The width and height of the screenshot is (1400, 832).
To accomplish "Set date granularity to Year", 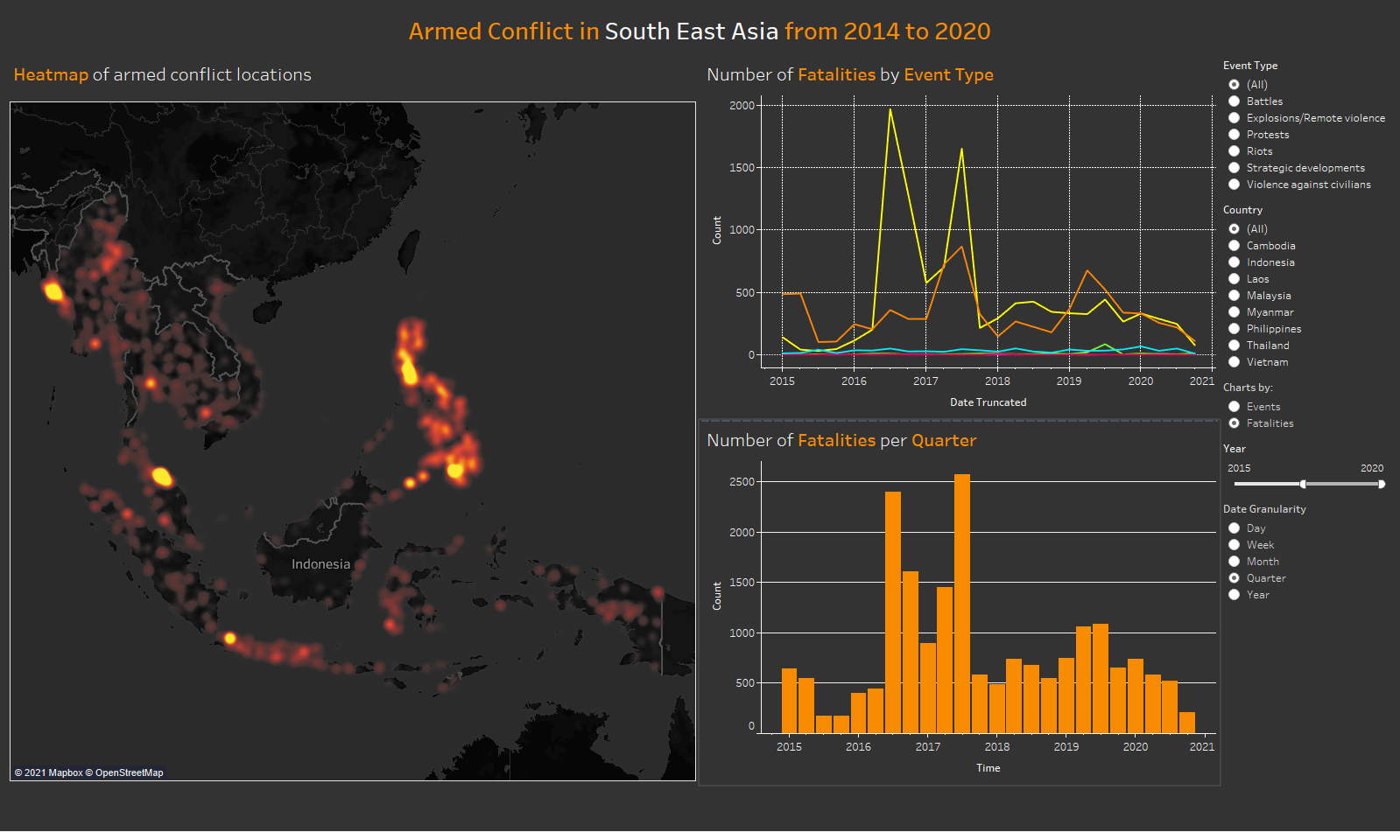I will coord(1234,595).
